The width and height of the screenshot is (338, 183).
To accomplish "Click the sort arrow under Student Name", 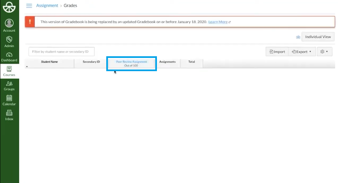I will [27, 67].
